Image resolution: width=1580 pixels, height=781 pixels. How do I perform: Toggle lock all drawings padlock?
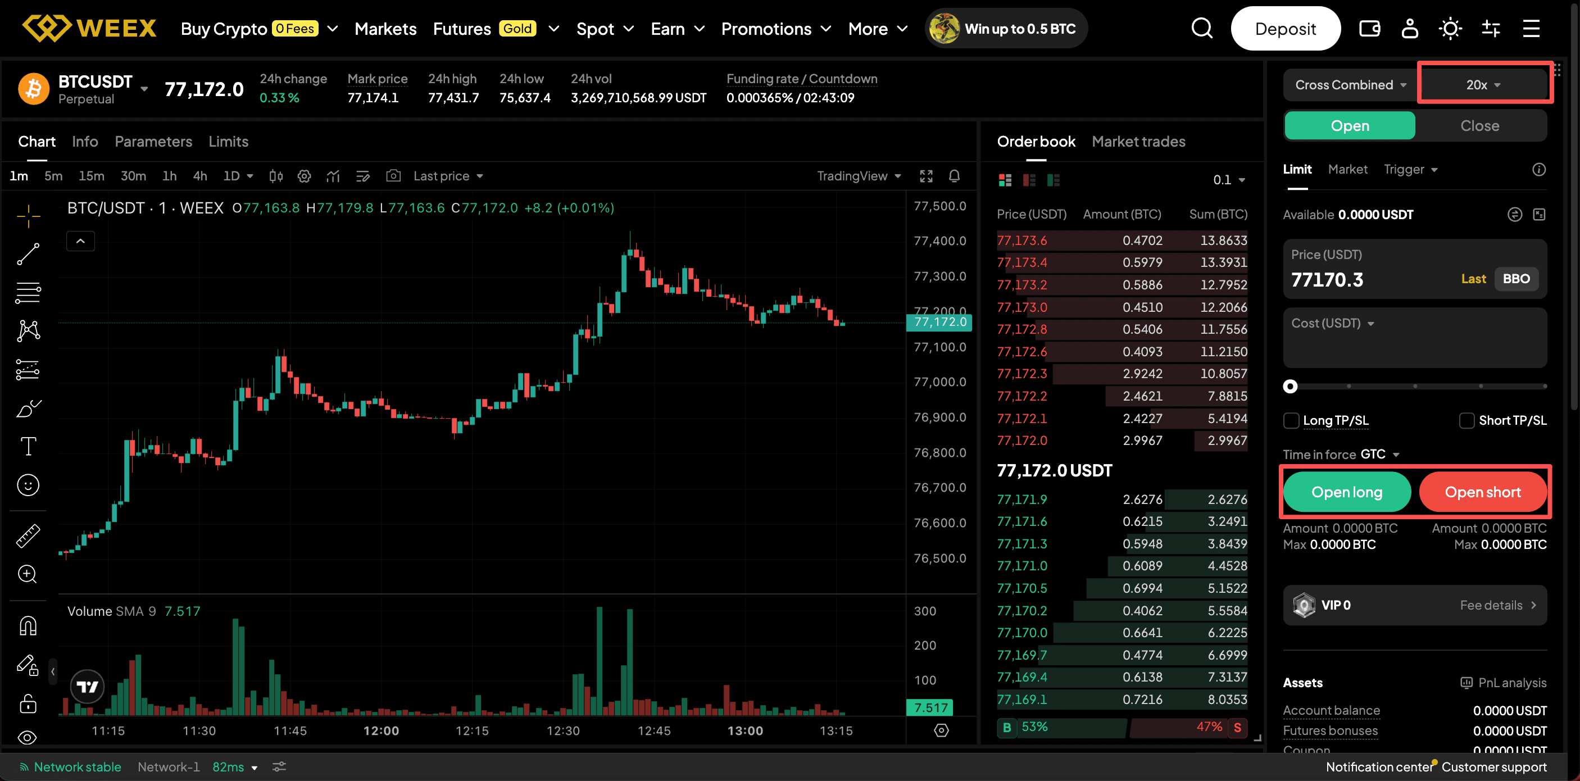pos(28,703)
